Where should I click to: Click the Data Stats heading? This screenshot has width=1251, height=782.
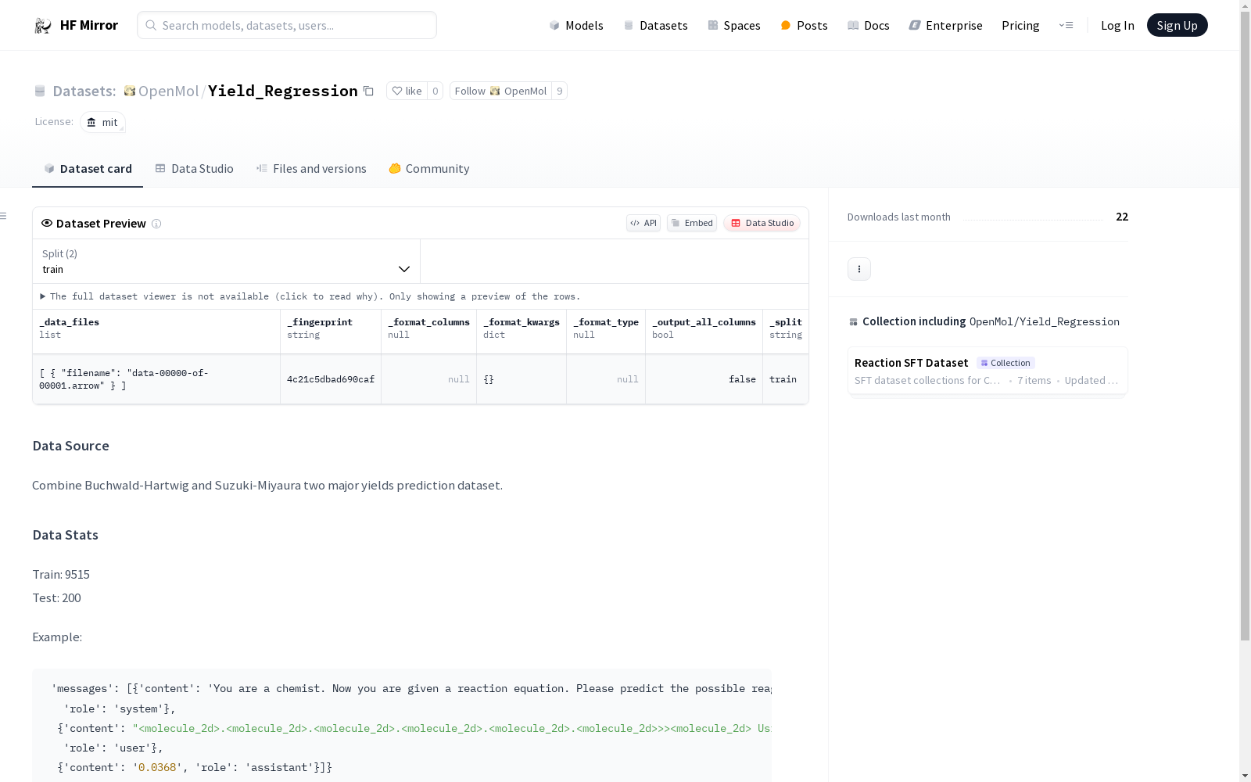click(x=65, y=535)
